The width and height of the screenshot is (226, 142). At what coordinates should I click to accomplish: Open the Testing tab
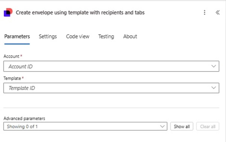click(106, 36)
